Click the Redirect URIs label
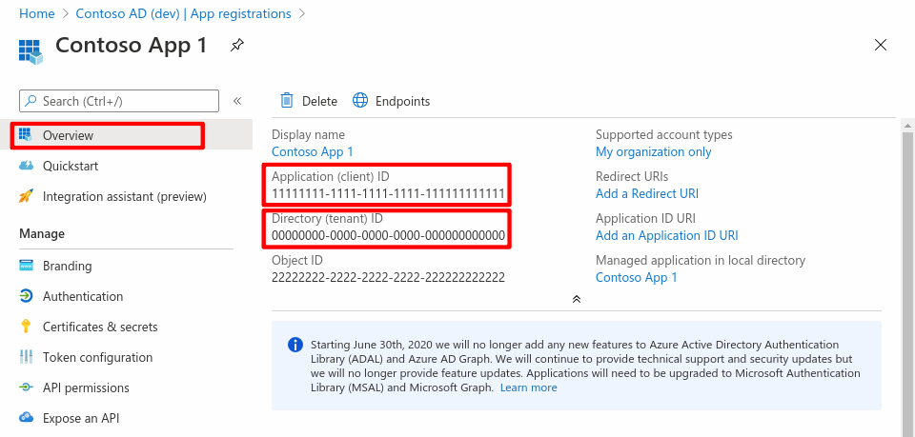The height and width of the screenshot is (437, 915). click(x=632, y=176)
